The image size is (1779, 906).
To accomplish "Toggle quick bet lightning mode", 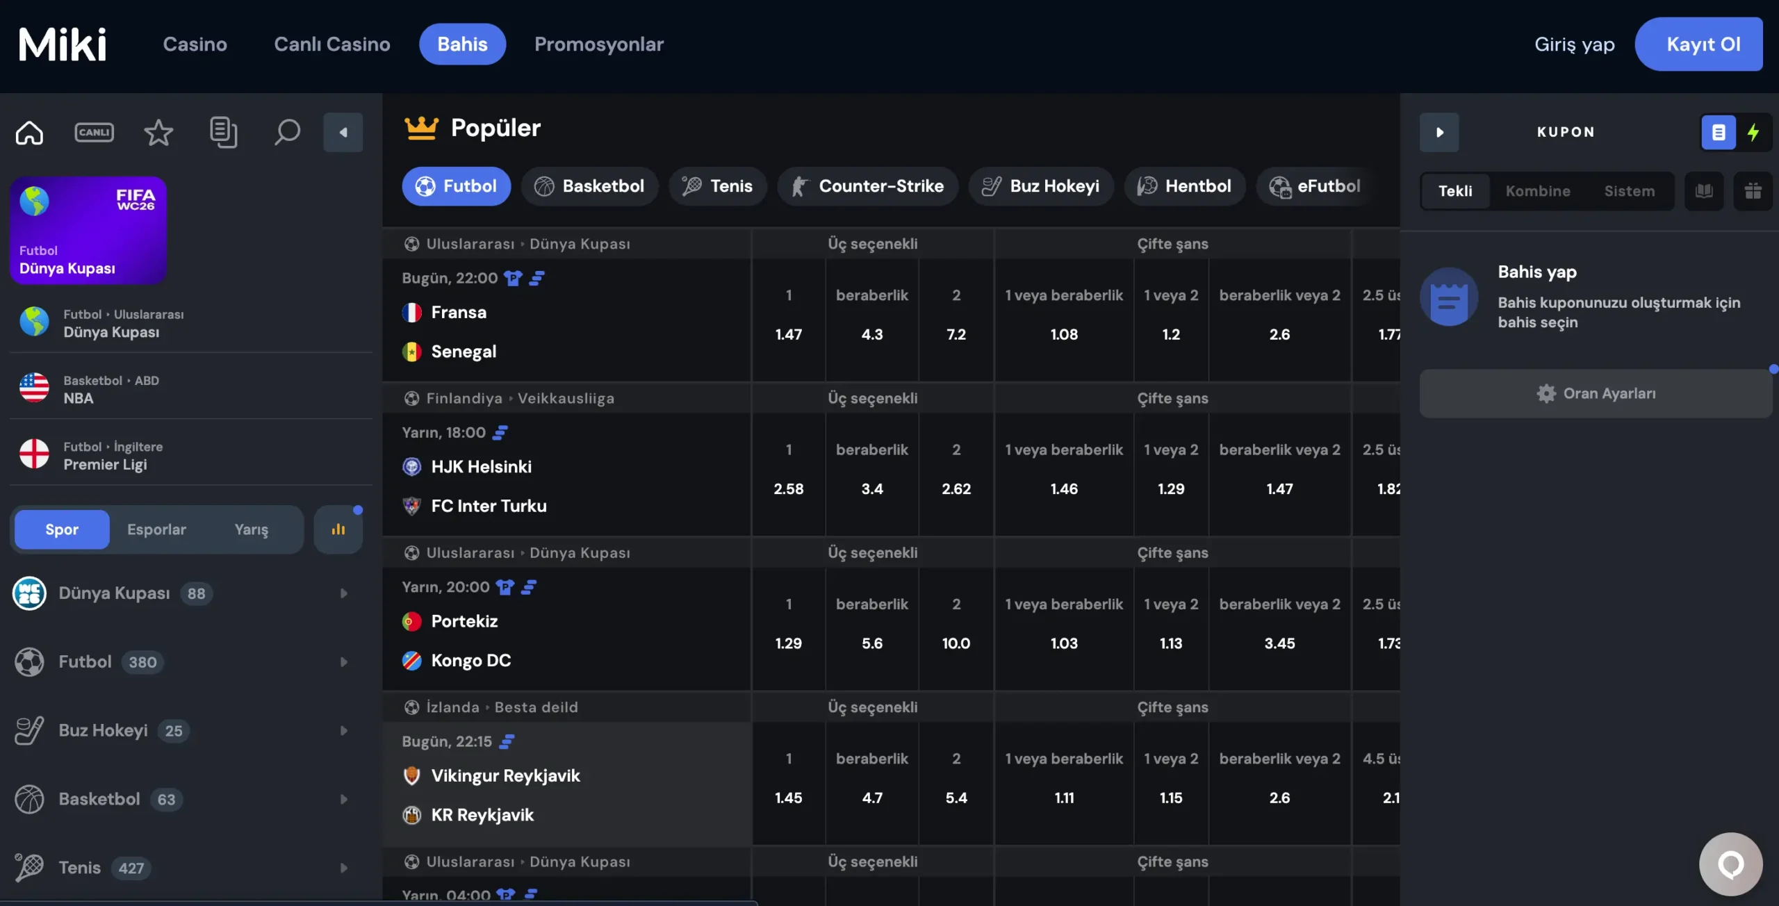I will (1753, 132).
